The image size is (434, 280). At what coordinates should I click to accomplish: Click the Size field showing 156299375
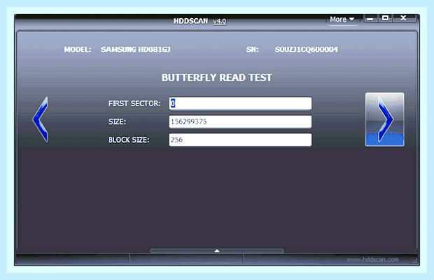point(240,121)
